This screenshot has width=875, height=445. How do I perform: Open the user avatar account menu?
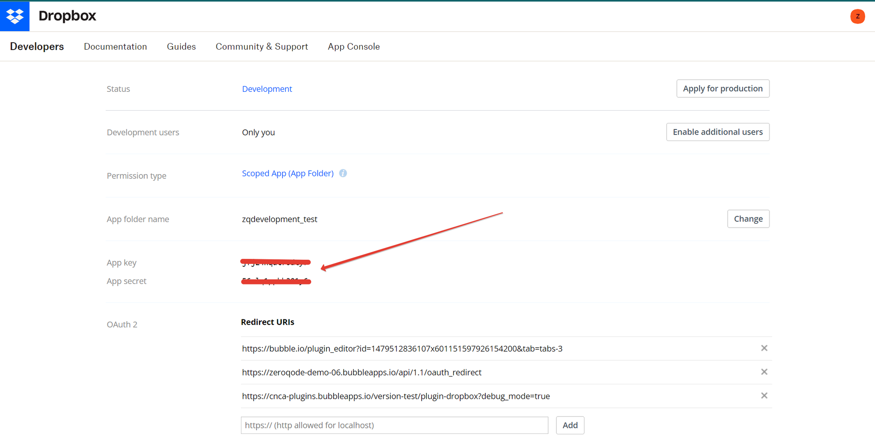[x=857, y=16]
